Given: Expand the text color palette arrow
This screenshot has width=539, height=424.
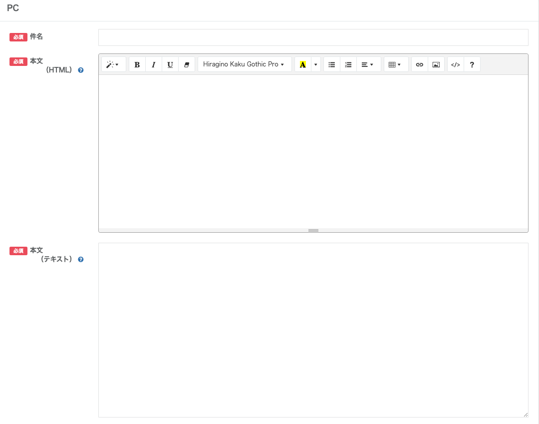Looking at the screenshot, I should click(x=315, y=64).
